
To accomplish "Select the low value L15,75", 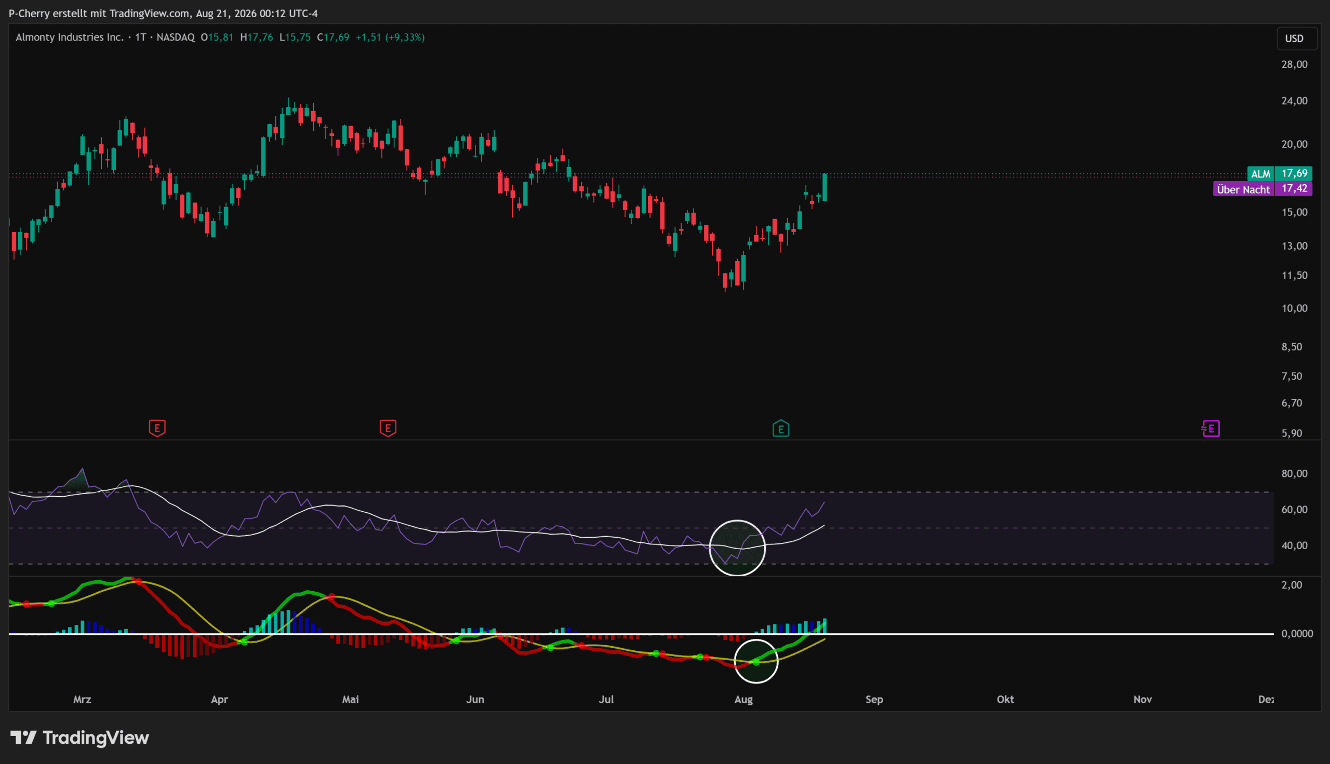I will [x=295, y=37].
